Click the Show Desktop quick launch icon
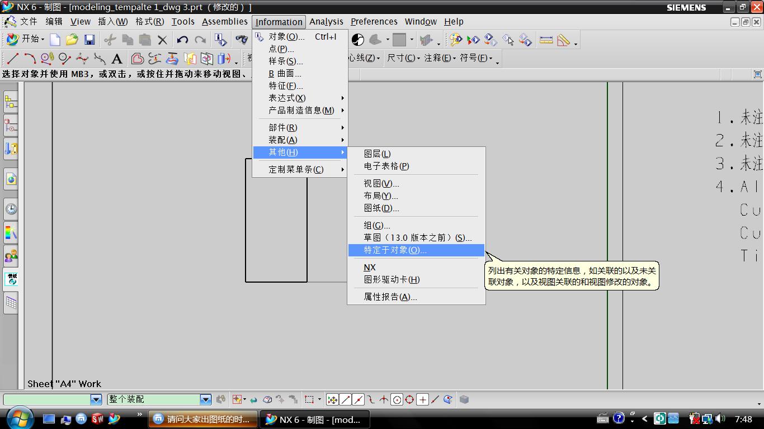 coord(49,418)
